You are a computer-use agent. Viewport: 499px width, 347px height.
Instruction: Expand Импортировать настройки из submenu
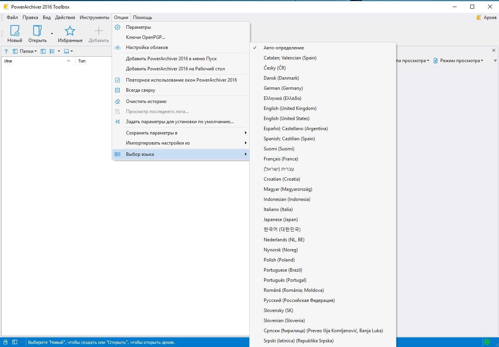[x=181, y=143]
